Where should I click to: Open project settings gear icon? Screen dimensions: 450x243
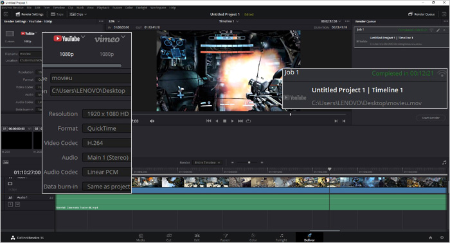[x=442, y=238]
